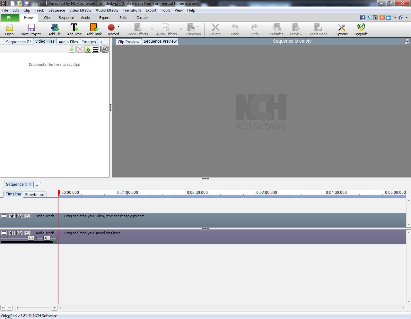Click the purple save icon in title bar
The width and height of the screenshot is (411, 319).
click(27, 4)
